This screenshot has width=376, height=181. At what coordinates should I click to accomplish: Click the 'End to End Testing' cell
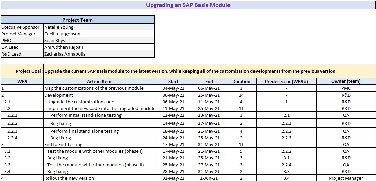click(99, 144)
